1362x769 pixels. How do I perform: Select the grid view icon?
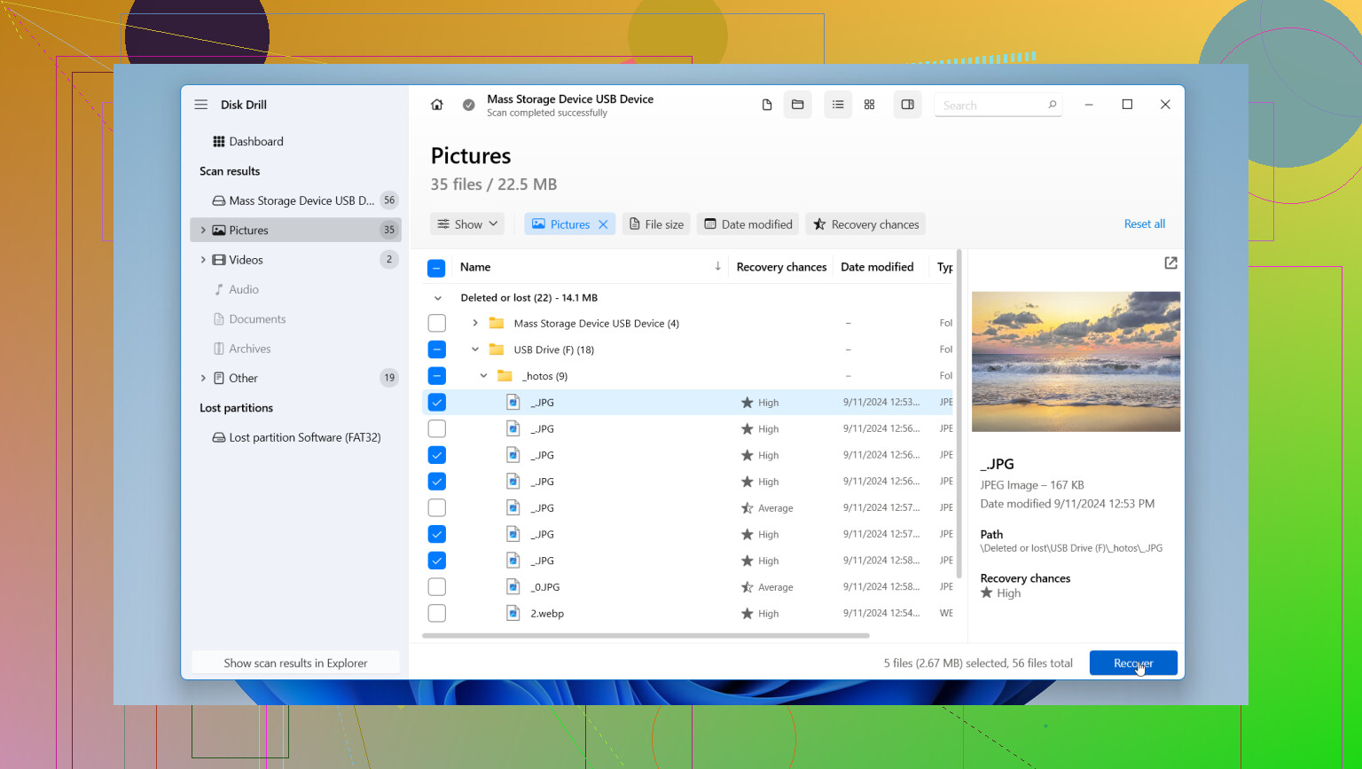[x=870, y=105]
